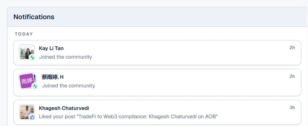The image size is (308, 126).
Task: Click the activity pulse badge on Kay Li Tan's avatar
Action: [x=32, y=57]
